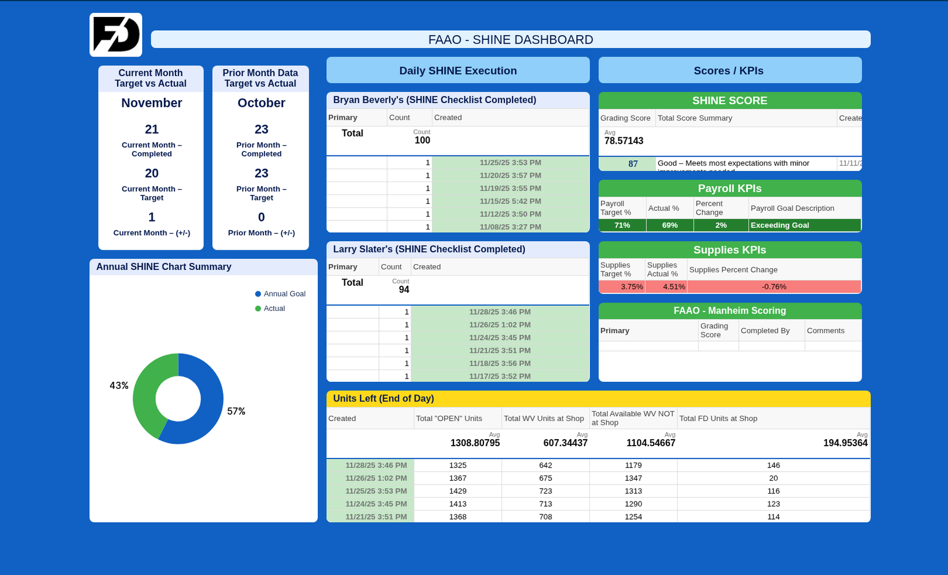Open the Daily SHINE Execution section header
This screenshot has width=948, height=575.
pyautogui.click(x=458, y=70)
